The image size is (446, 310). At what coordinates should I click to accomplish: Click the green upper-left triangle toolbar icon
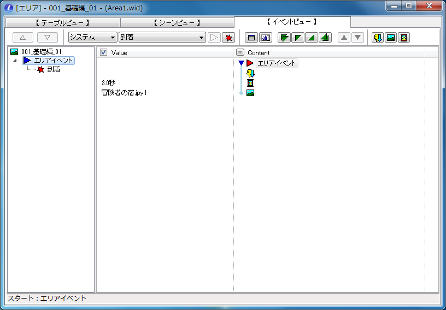pos(298,38)
